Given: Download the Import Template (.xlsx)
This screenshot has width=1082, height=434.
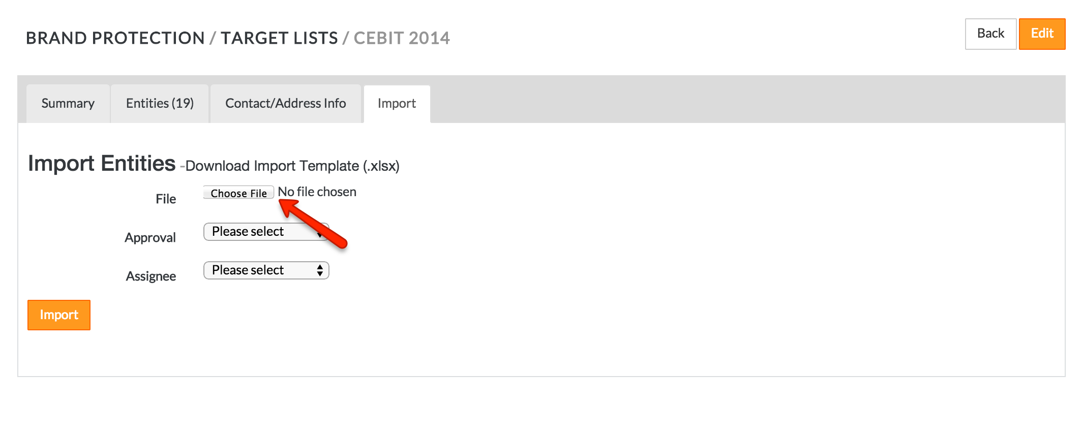Looking at the screenshot, I should 291,166.
